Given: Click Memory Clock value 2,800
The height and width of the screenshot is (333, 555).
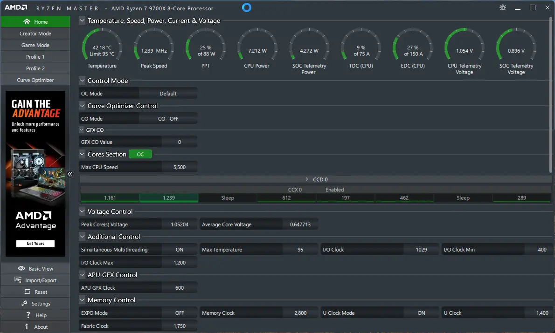Looking at the screenshot, I should pos(300,313).
